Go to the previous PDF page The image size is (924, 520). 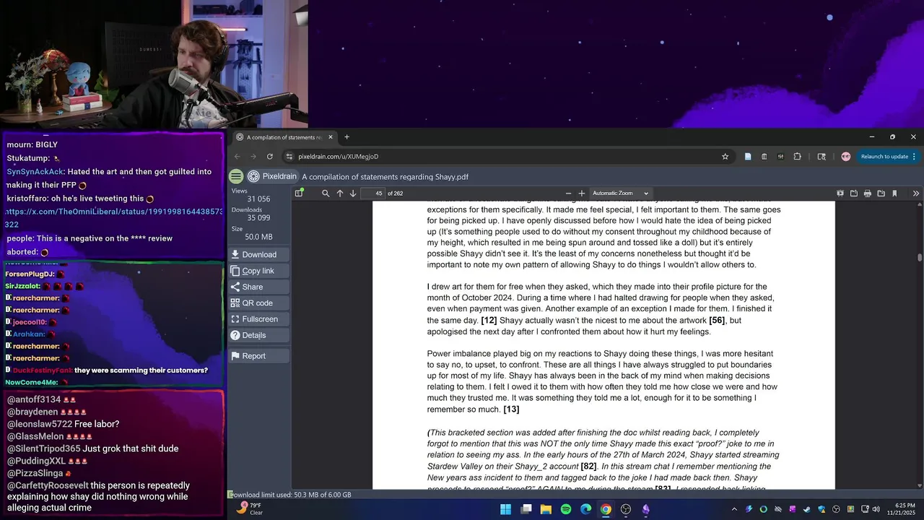tap(340, 193)
